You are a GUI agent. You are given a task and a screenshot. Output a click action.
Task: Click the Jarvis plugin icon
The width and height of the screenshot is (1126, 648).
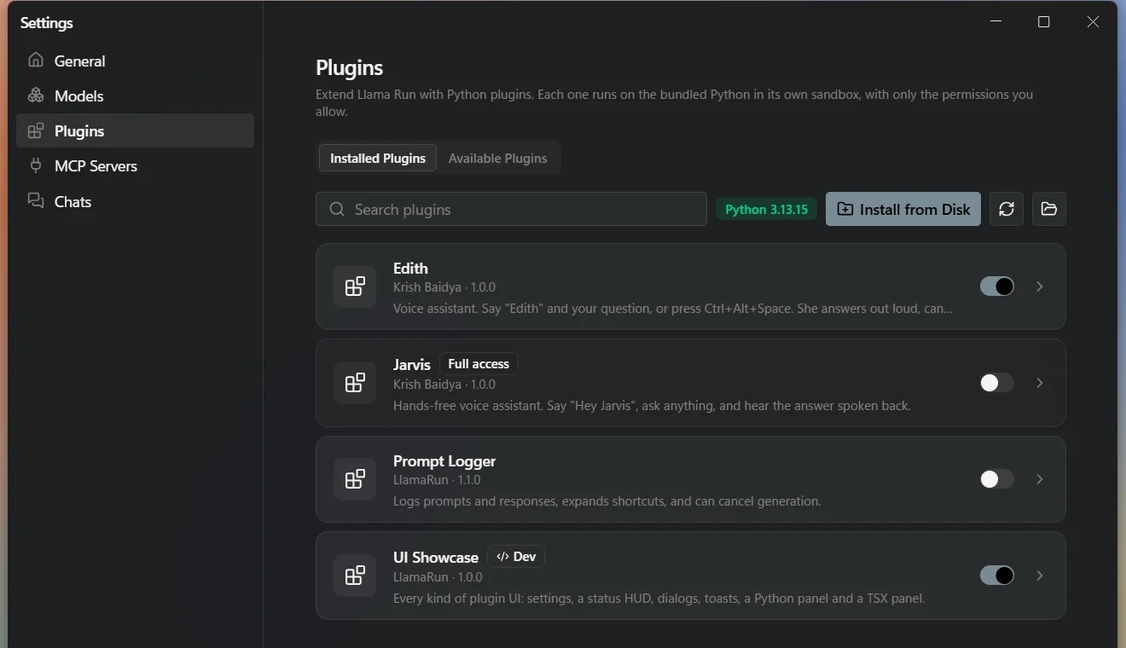[355, 383]
